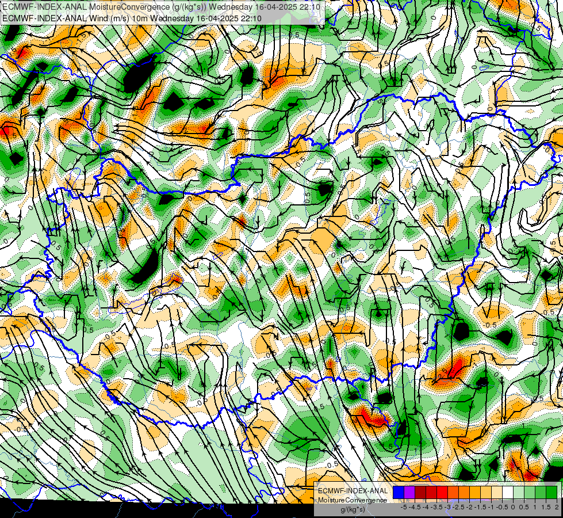Pick the amber swatch for -2 to -1.5

tap(475, 493)
